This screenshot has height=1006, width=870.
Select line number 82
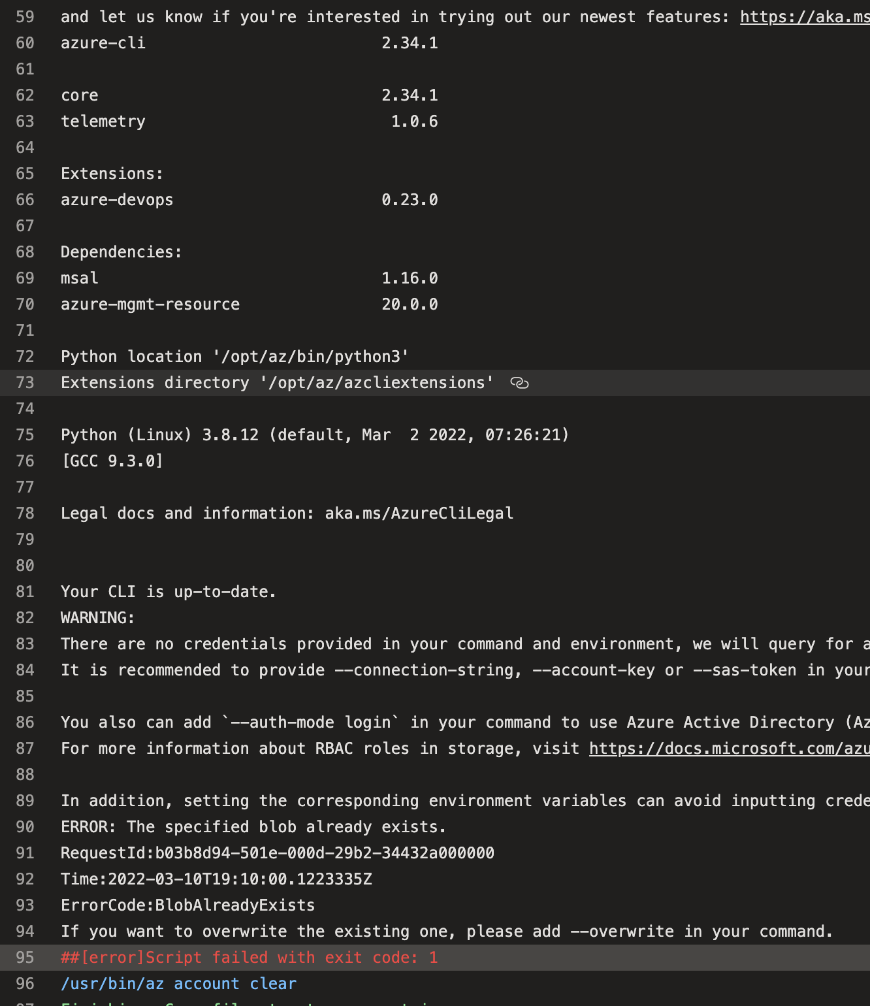pyautogui.click(x=25, y=618)
